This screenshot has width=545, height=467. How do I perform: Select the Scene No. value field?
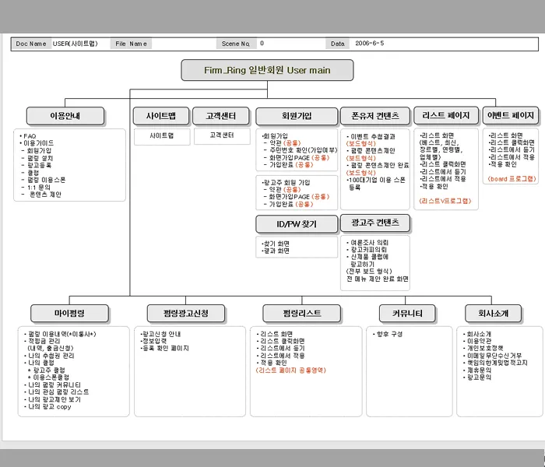click(x=288, y=44)
